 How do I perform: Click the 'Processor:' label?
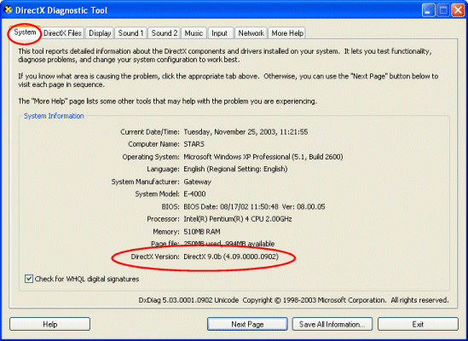[x=164, y=219]
